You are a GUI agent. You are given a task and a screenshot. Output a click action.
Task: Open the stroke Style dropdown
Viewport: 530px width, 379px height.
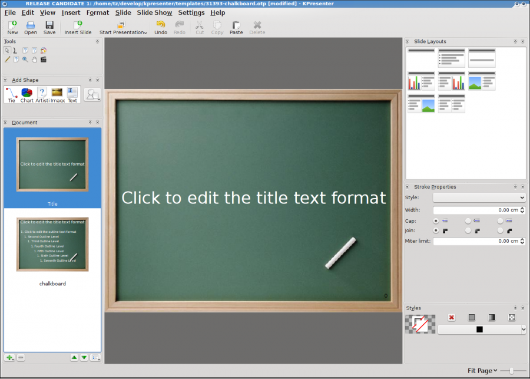[479, 197]
